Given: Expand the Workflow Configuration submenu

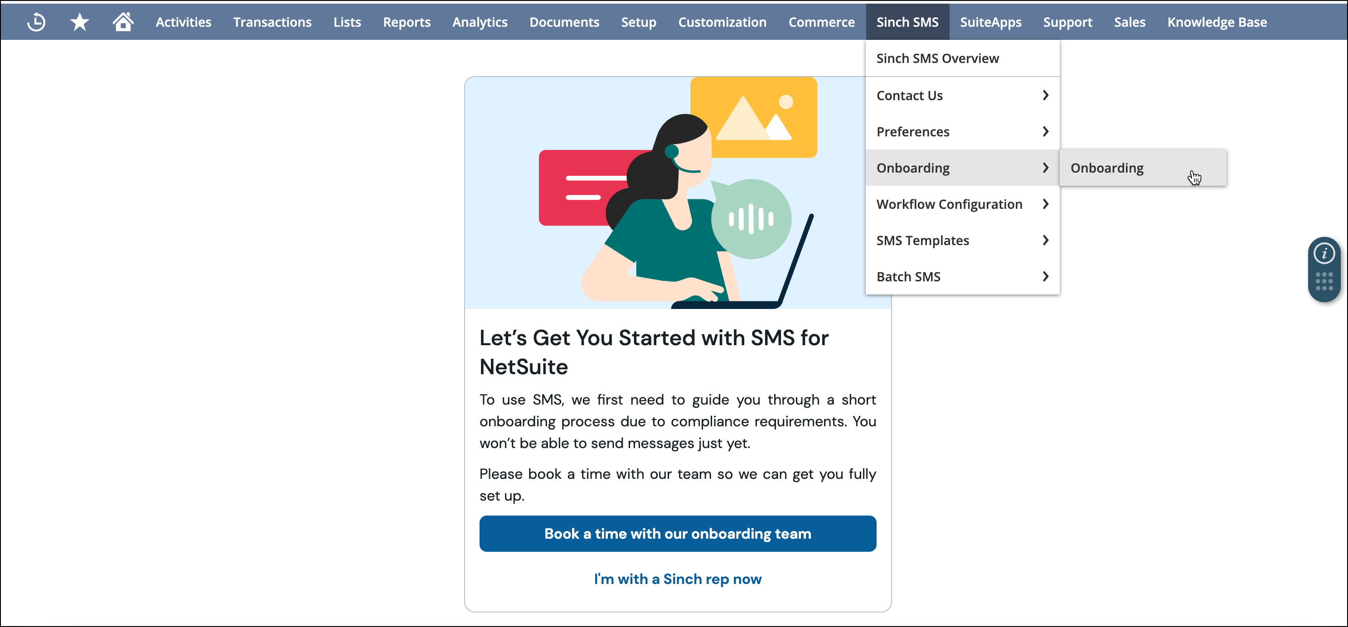Looking at the screenshot, I should coord(962,204).
